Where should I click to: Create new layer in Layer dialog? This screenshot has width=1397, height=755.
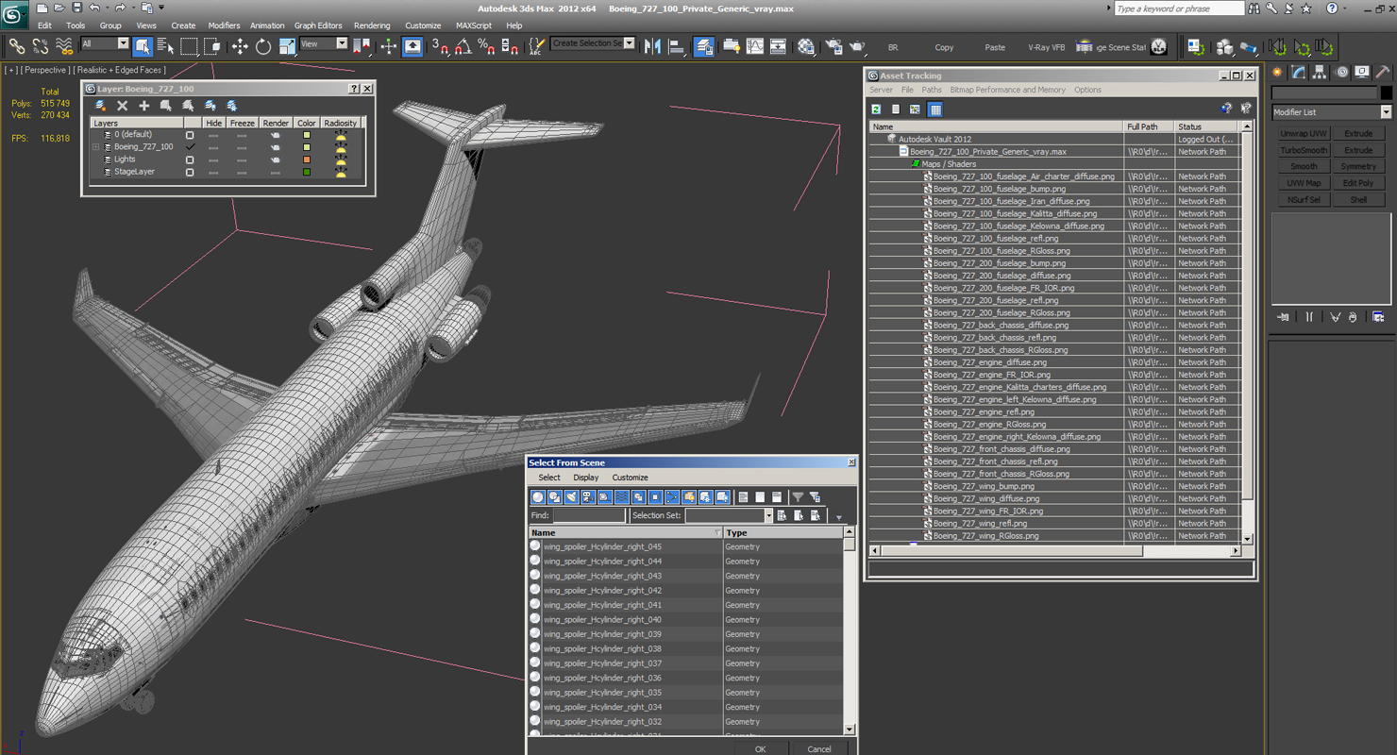click(x=100, y=106)
